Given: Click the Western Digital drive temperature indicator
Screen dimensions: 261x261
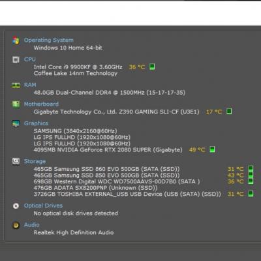Looking at the screenshot, I should pyautogui.click(x=251, y=181).
